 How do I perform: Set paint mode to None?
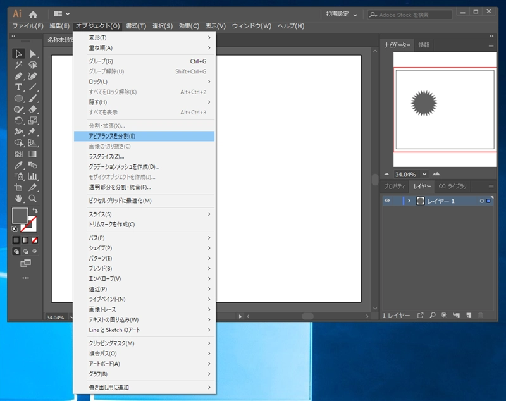tap(35, 240)
